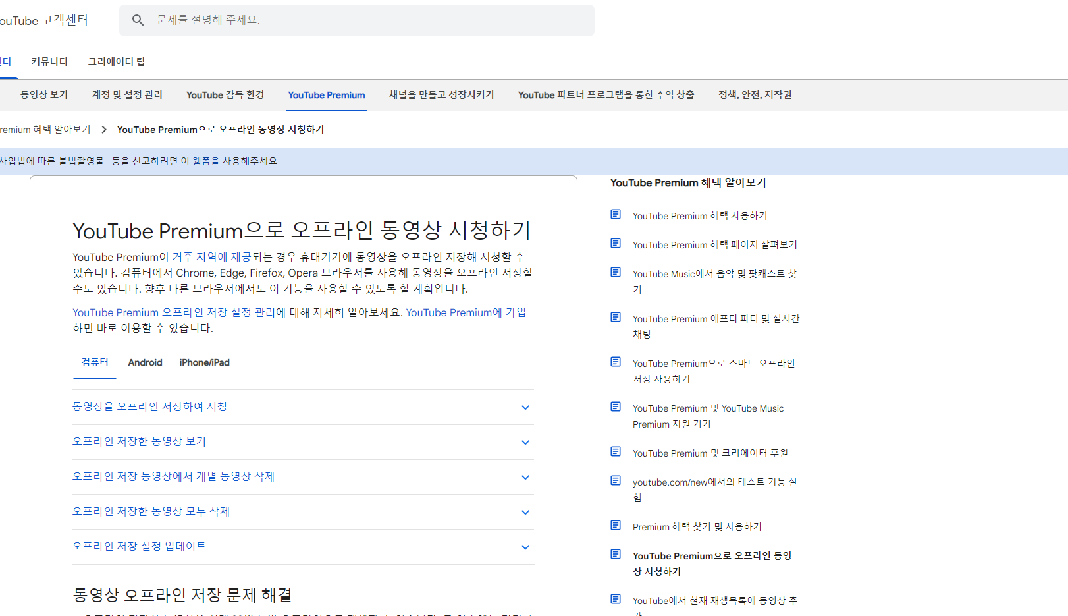Click article icon beside 오프라인 동영상 시청하기 sidebar item
The height and width of the screenshot is (616, 1068).
click(x=616, y=554)
